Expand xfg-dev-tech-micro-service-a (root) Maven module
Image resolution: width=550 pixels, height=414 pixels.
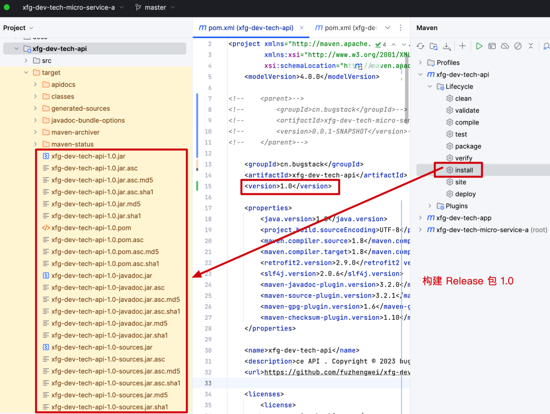pos(421,229)
